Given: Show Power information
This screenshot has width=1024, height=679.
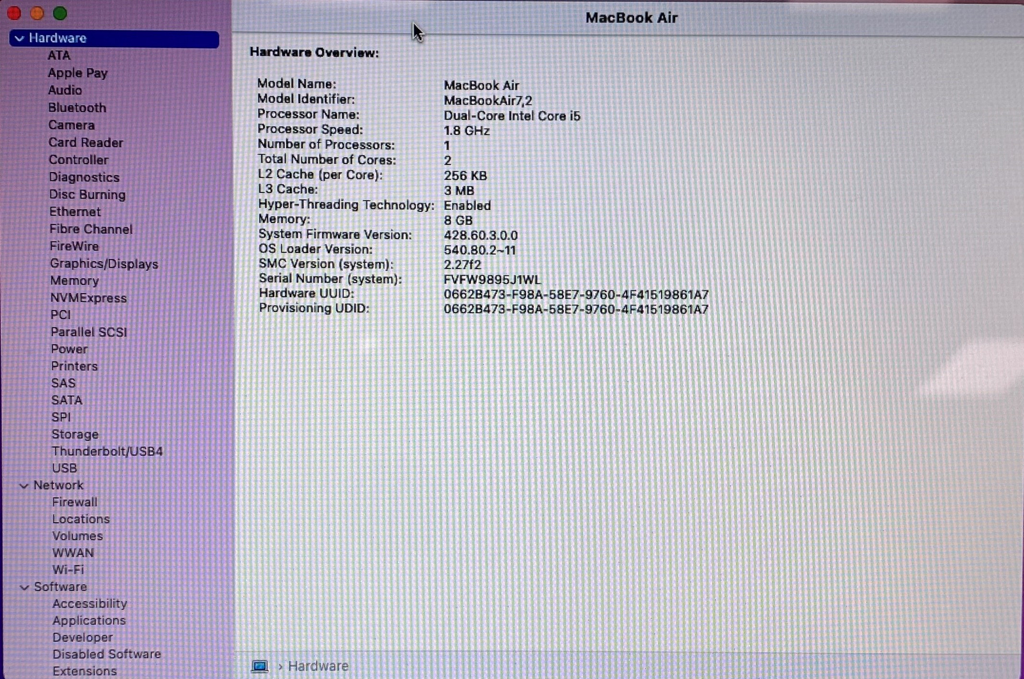Looking at the screenshot, I should coord(69,349).
